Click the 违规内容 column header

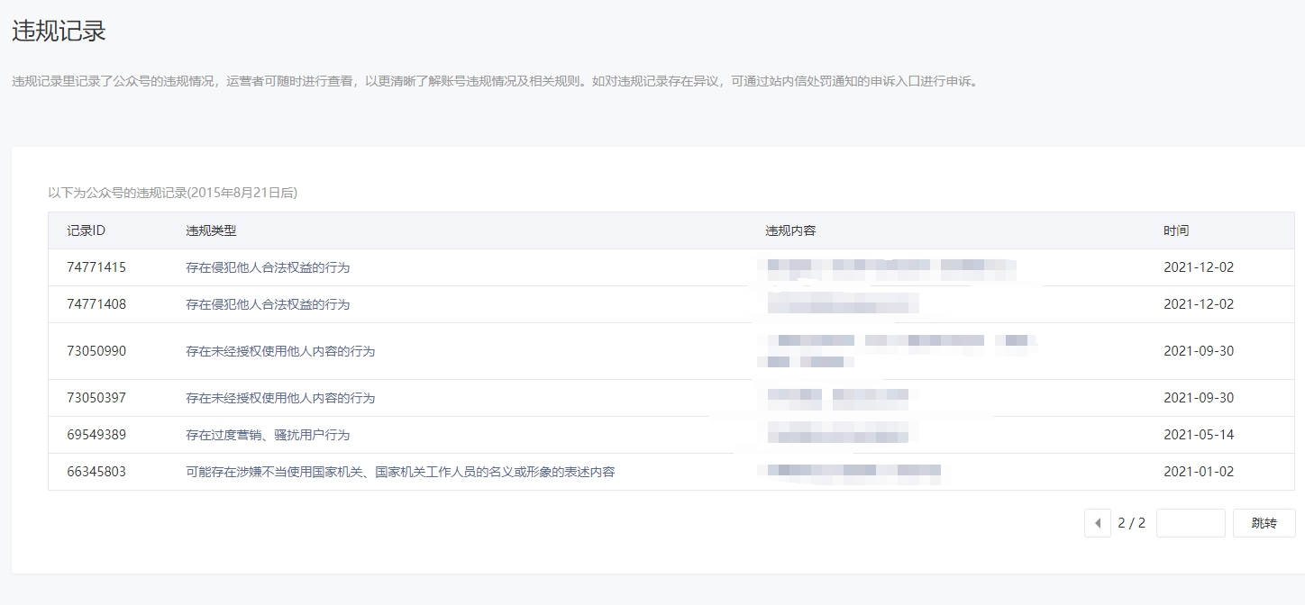coord(790,230)
